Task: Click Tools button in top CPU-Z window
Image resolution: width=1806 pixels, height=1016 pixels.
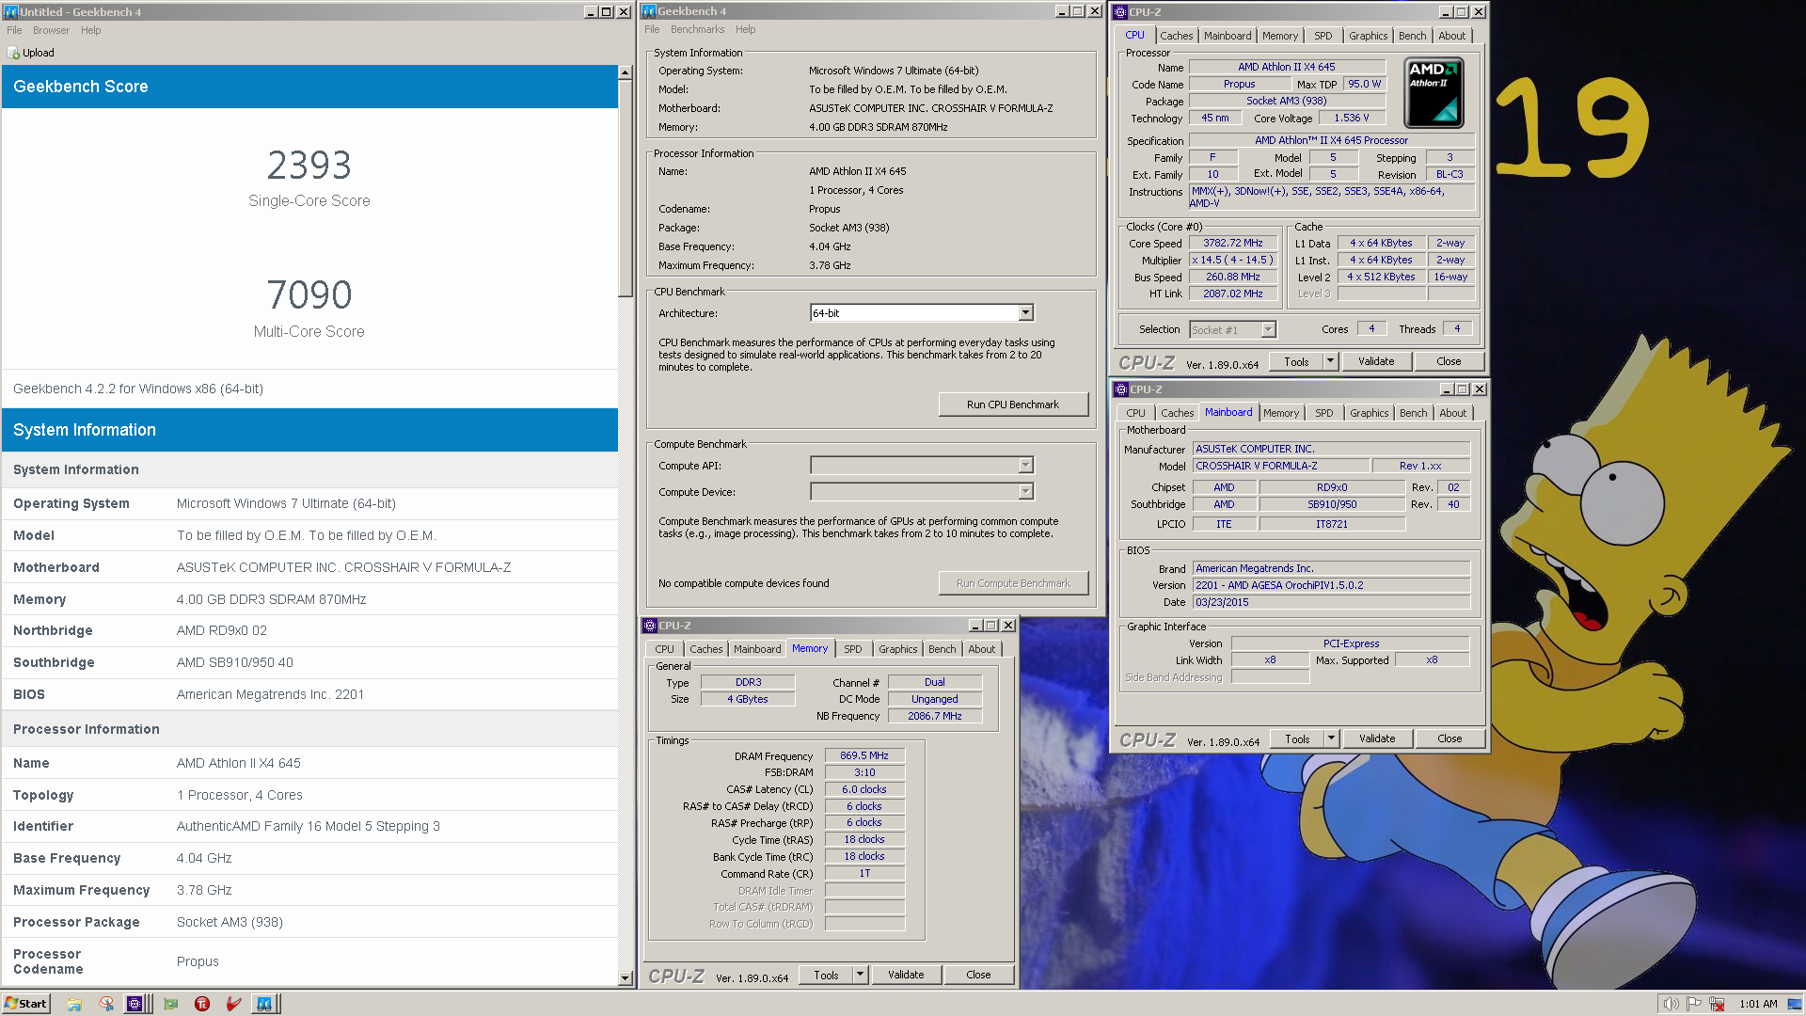Action: (x=1296, y=361)
